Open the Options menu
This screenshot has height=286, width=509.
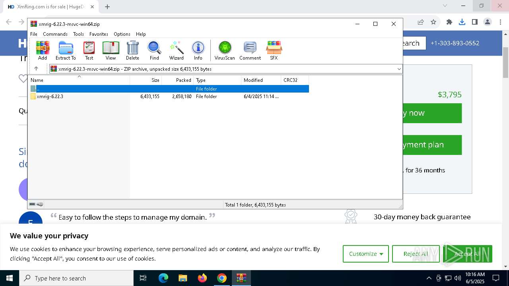(122, 34)
